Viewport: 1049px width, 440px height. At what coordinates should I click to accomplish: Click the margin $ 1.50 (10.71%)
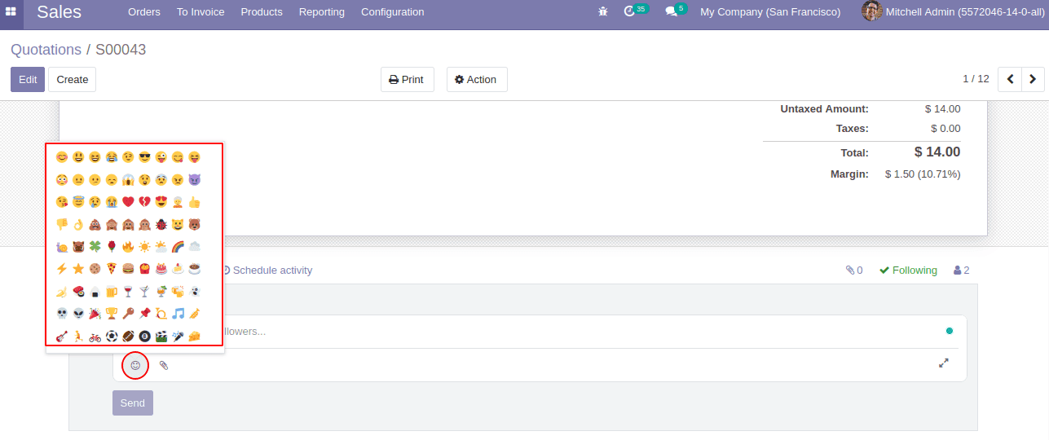(x=923, y=174)
